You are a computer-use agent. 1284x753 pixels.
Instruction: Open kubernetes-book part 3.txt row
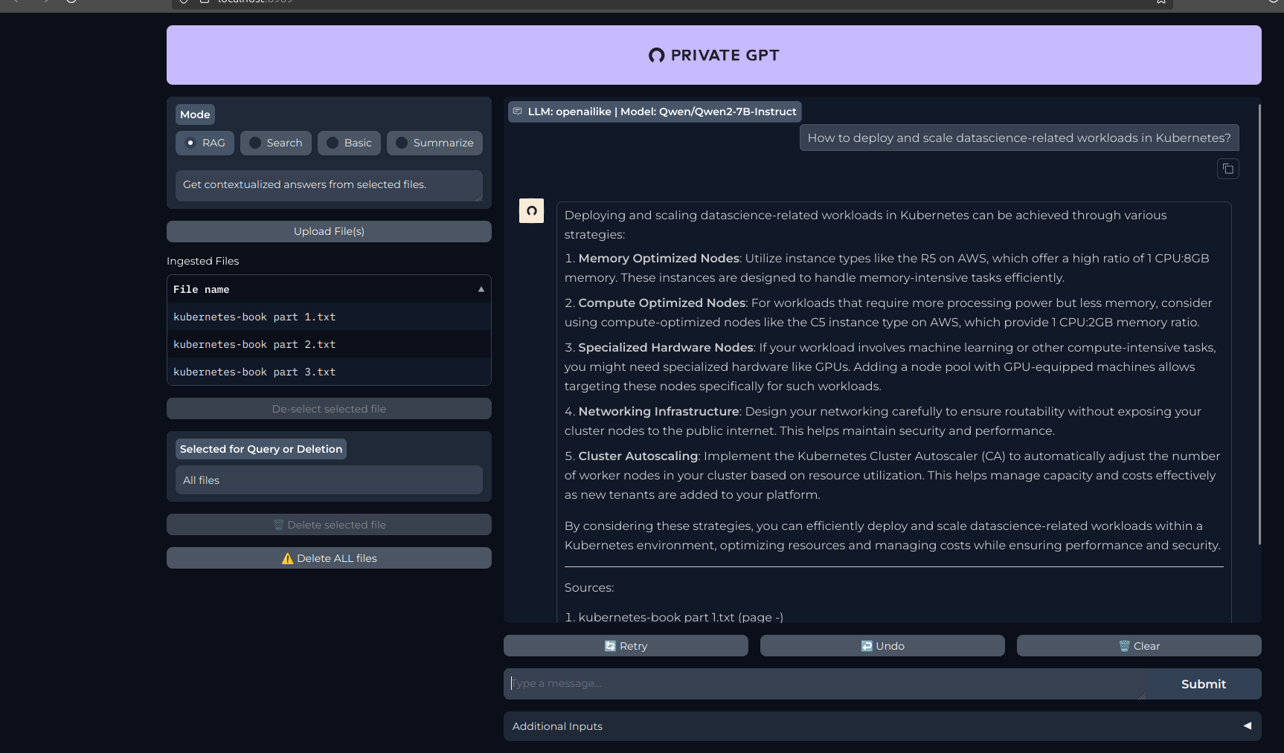(x=254, y=372)
